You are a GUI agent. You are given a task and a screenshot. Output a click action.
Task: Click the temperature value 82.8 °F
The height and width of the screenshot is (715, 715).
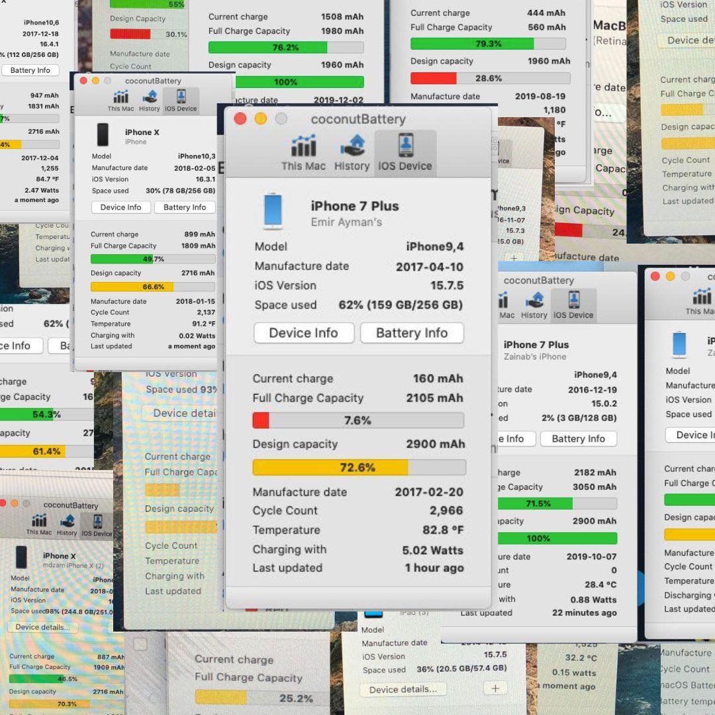tap(443, 530)
